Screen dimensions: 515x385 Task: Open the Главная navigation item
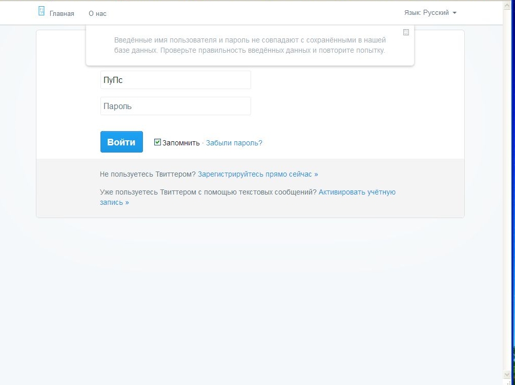click(x=61, y=14)
